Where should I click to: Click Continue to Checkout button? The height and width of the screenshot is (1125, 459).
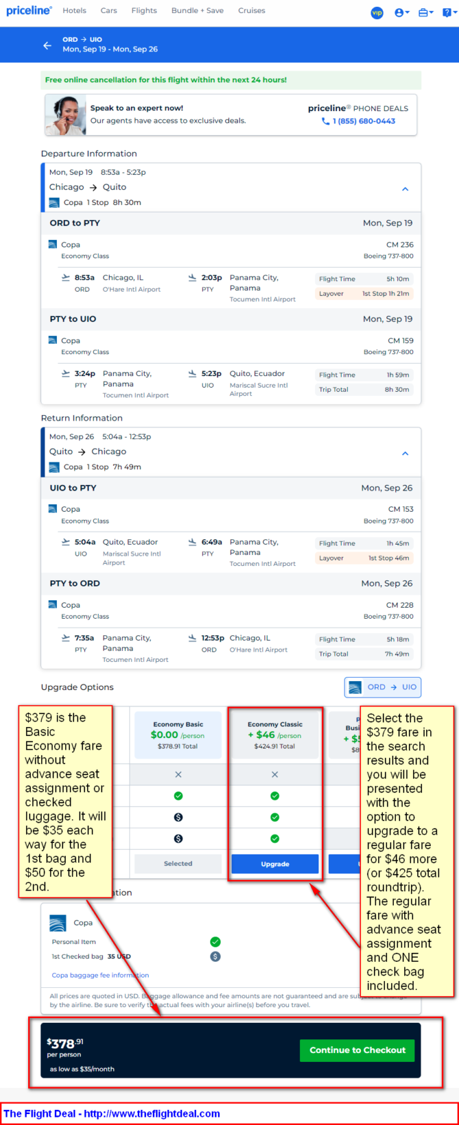point(357,1050)
